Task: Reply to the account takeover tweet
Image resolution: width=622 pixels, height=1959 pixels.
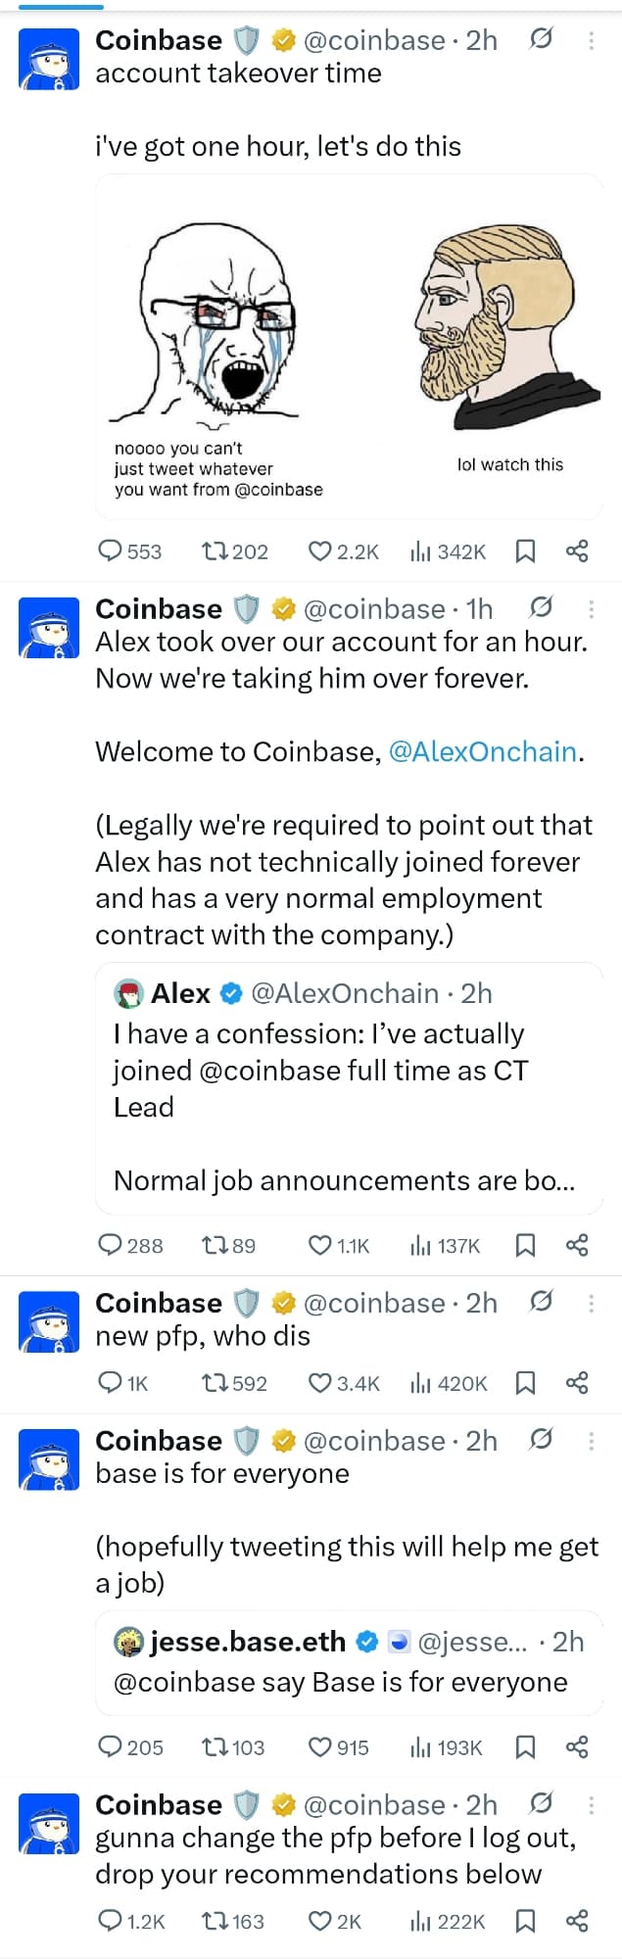Action: click(111, 551)
